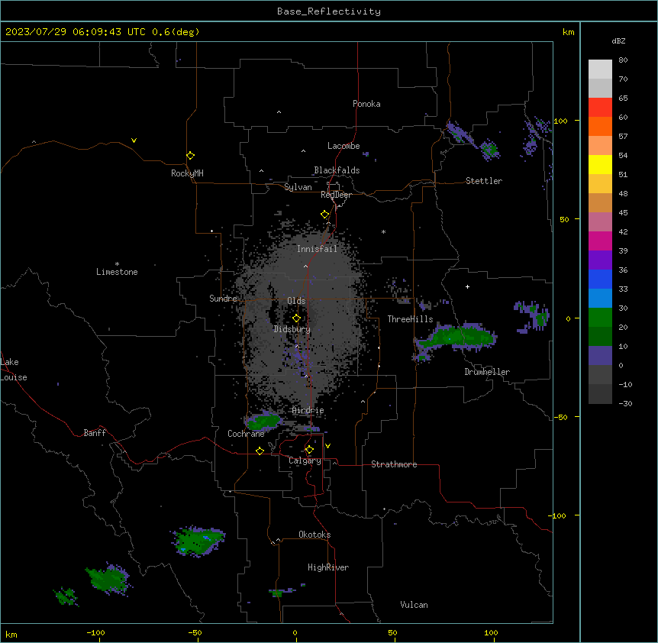Viewport: 658px width, 643px height.
Task: Click the Blackfalds city label
Action: tap(337, 170)
